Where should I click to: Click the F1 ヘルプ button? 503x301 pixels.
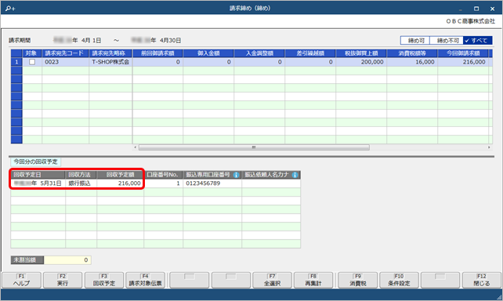[x=21, y=280]
